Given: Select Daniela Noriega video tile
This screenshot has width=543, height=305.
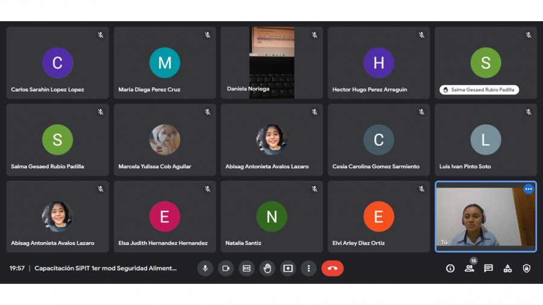Looking at the screenshot, I should click(272, 63).
